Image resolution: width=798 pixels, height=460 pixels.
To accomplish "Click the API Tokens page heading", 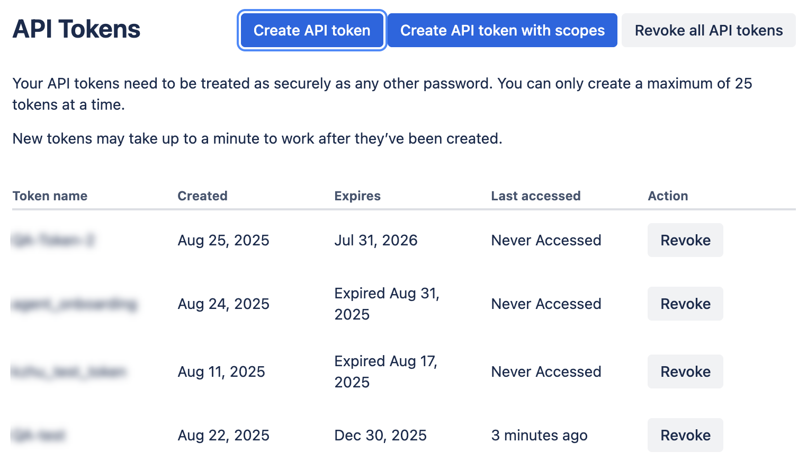I will (76, 29).
